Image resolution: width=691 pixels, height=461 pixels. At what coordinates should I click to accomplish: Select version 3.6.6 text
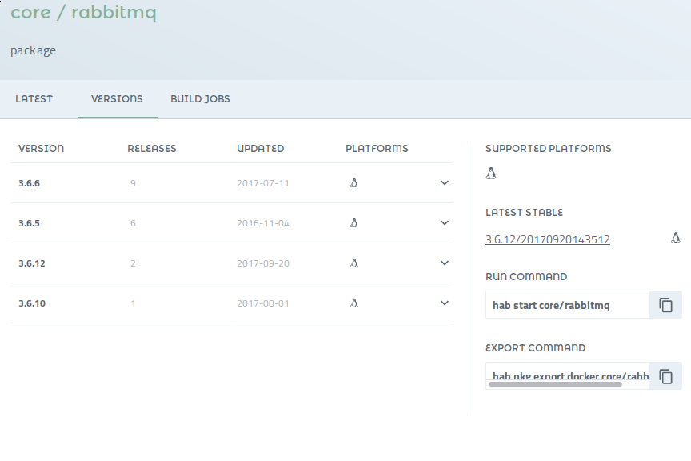coord(29,183)
